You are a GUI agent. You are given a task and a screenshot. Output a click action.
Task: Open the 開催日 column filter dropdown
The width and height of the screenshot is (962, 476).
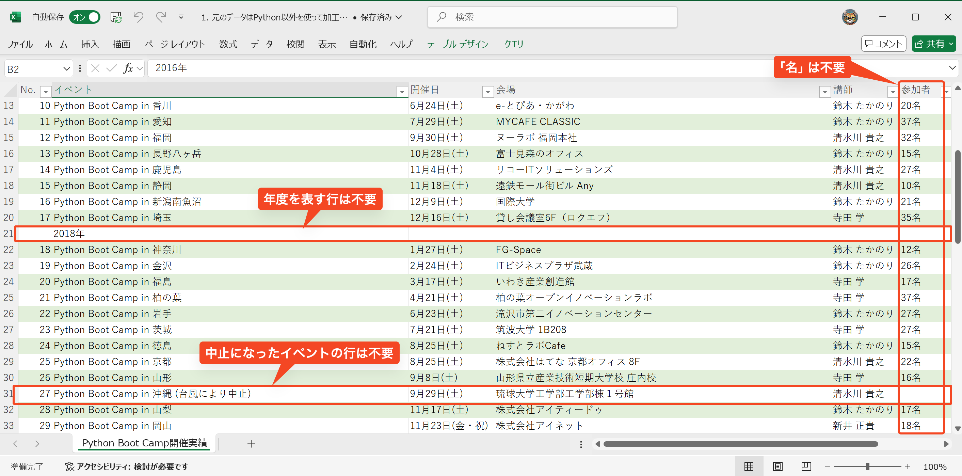pos(487,91)
